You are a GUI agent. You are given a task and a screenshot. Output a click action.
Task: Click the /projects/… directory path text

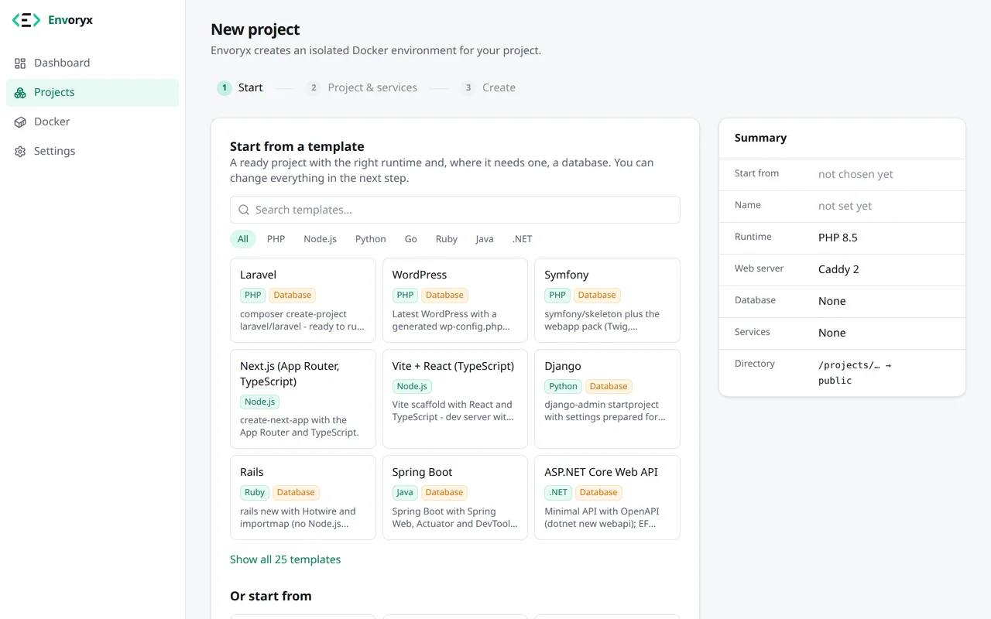[855, 373]
